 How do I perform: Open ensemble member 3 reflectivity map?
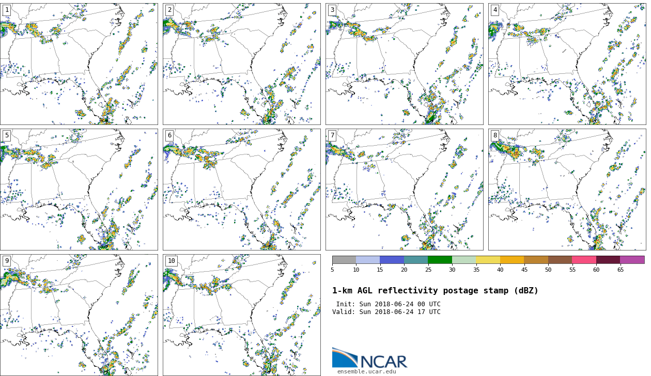point(404,64)
